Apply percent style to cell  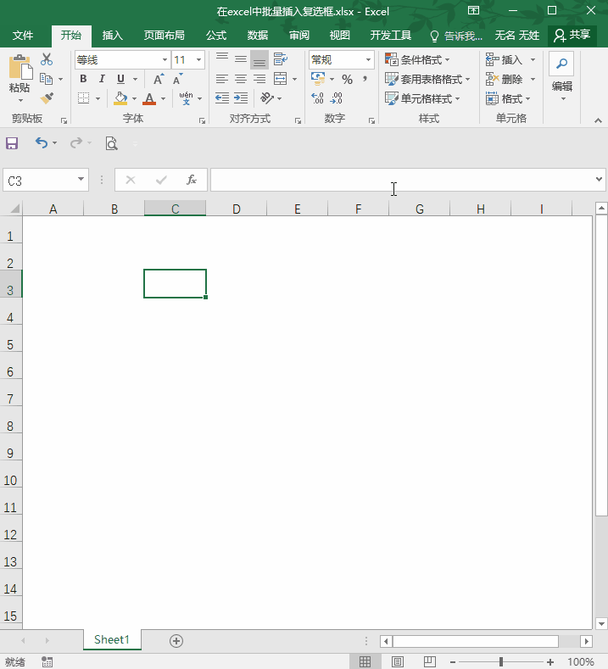tap(348, 80)
